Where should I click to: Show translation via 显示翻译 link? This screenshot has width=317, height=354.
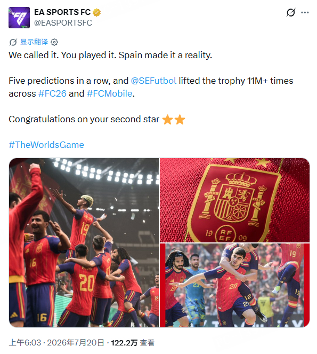[x=34, y=42]
